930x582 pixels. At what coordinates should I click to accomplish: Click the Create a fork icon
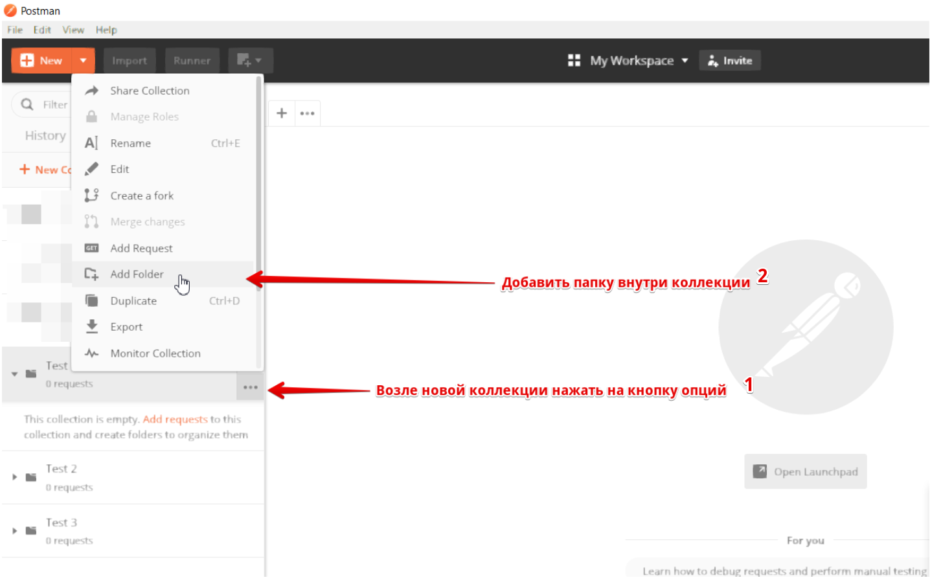coord(91,196)
